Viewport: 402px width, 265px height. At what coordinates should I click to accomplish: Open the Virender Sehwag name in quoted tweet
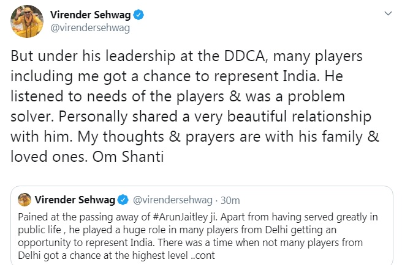click(75, 200)
